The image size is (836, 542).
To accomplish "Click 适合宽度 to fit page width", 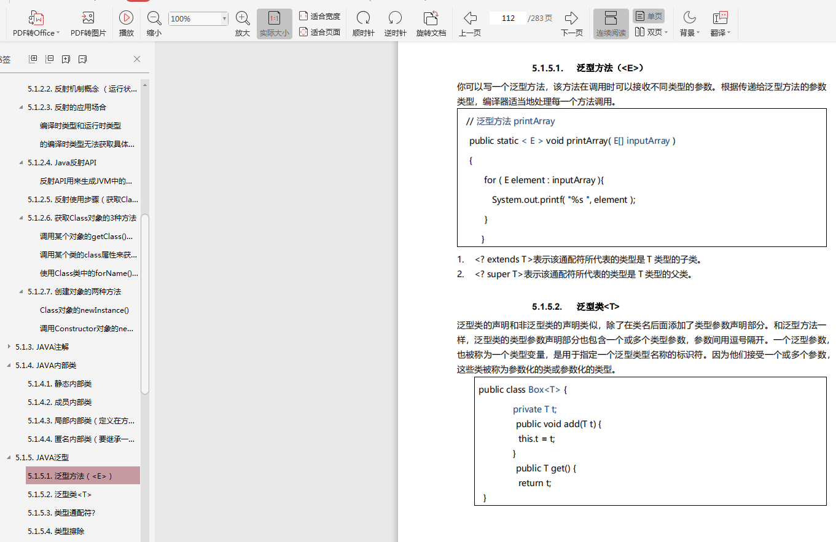I will 319,17.
